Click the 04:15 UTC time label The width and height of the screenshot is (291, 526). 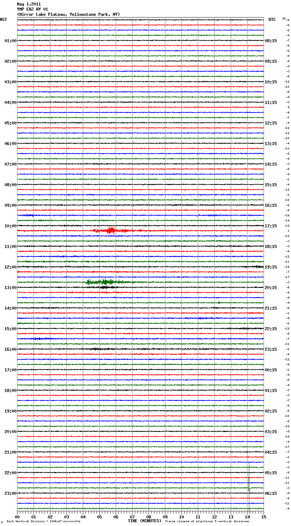[271, 452]
